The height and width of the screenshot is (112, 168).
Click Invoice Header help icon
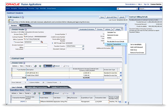pyautogui.click(x=26, y=29)
